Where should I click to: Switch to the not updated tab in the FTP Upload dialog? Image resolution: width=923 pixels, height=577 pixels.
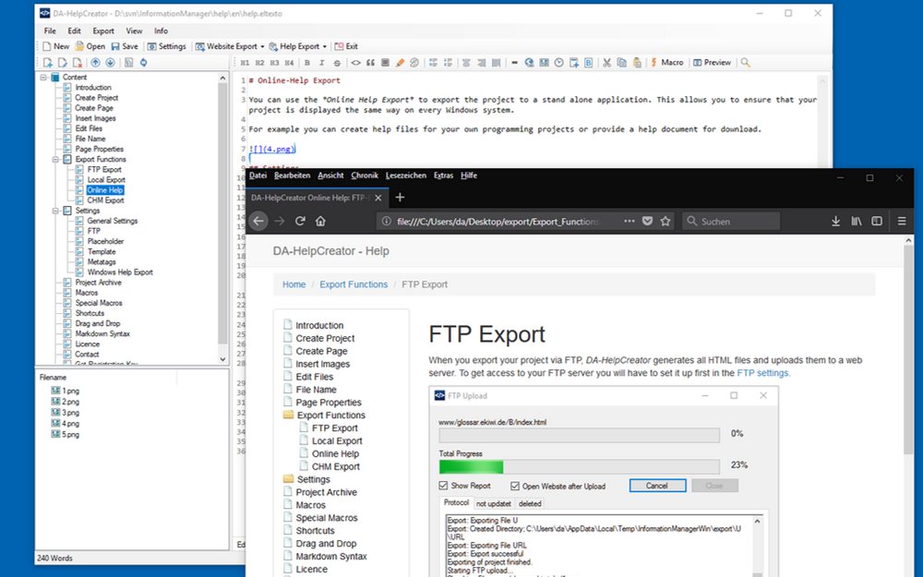click(x=494, y=503)
